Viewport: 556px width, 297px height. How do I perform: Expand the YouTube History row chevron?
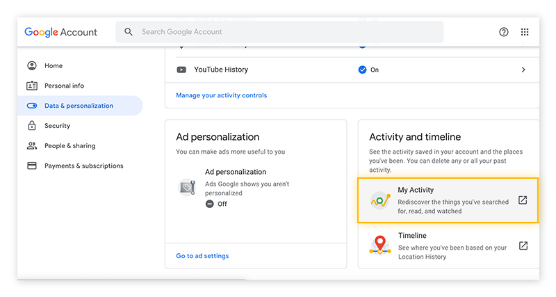click(523, 70)
